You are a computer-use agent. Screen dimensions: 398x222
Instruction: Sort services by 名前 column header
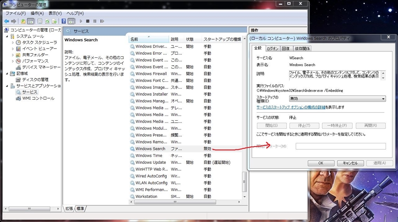pyautogui.click(x=149, y=39)
